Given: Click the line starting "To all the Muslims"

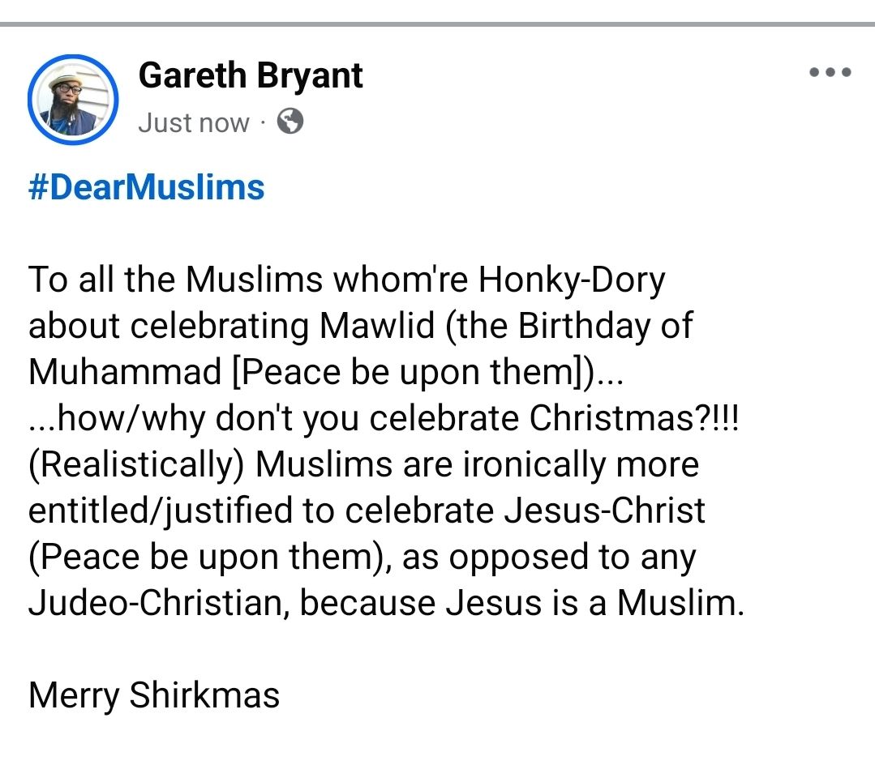Looking at the screenshot, I should 346,280.
